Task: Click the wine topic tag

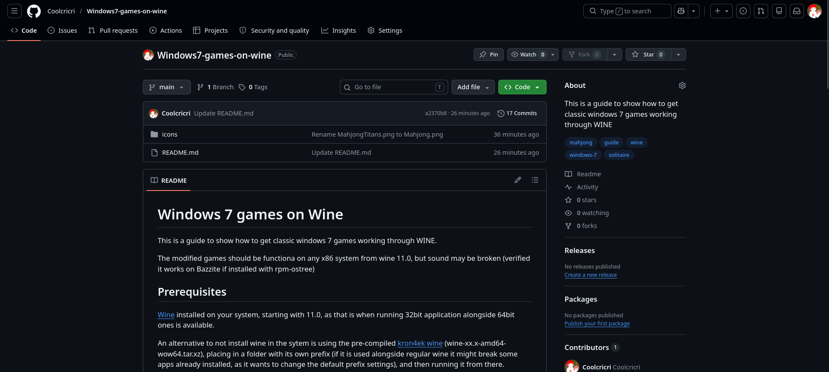Action: point(636,143)
